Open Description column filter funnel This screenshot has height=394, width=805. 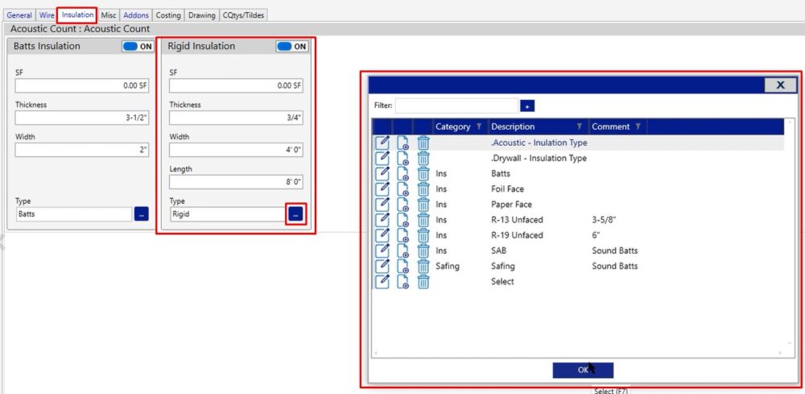click(x=580, y=126)
